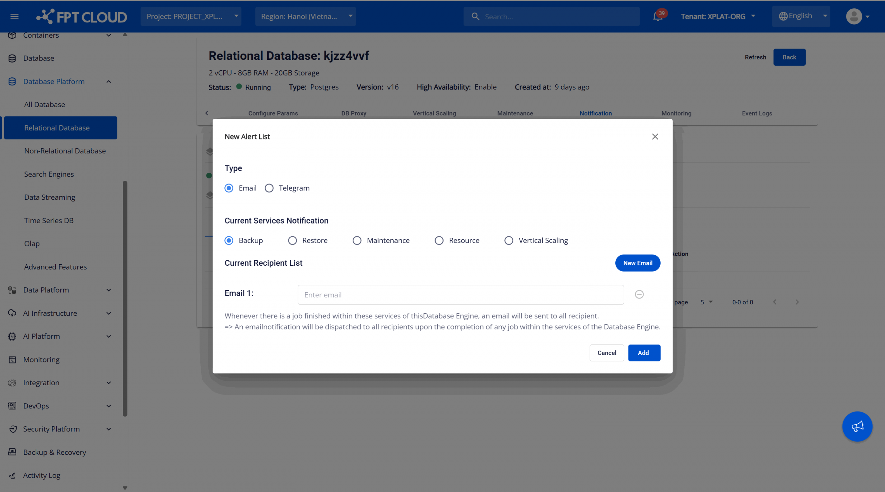Switch to the Monitoring tab

click(x=676, y=113)
